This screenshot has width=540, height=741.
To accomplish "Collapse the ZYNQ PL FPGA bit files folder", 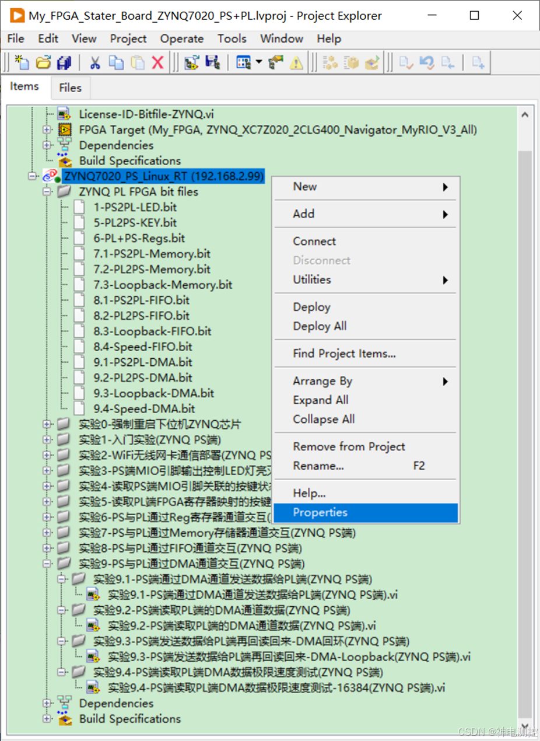I will (x=47, y=191).
